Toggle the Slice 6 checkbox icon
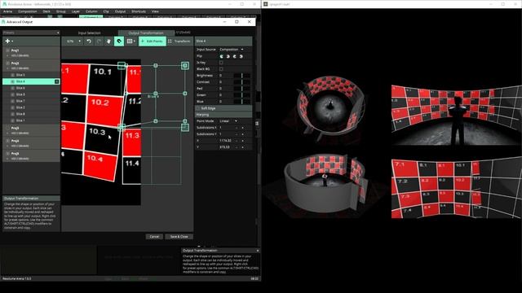This screenshot has height=293, width=522. [13, 88]
